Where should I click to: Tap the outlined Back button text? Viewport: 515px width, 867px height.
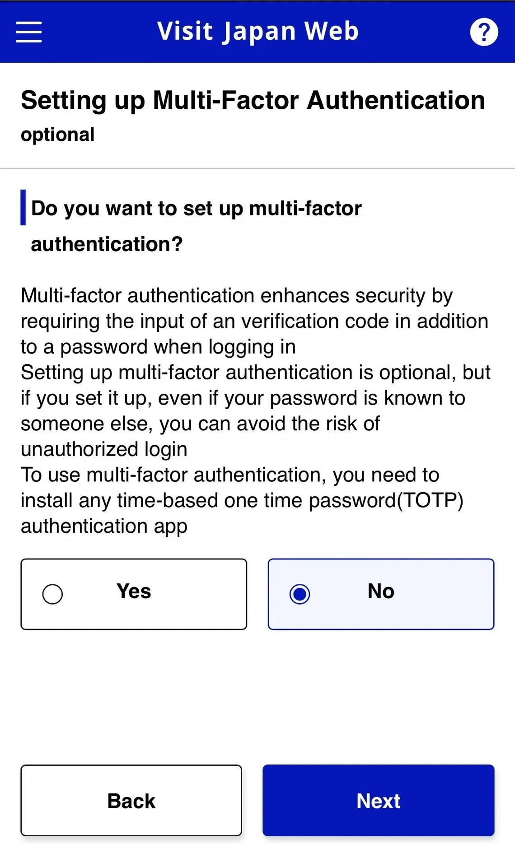tap(131, 801)
